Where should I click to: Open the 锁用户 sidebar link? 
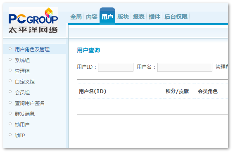pos(22,124)
